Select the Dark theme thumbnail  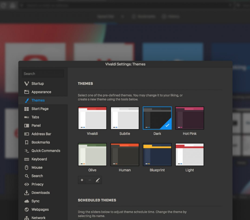click(157, 118)
